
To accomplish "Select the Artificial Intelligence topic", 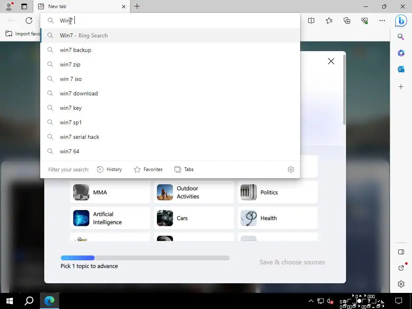I will point(110,218).
